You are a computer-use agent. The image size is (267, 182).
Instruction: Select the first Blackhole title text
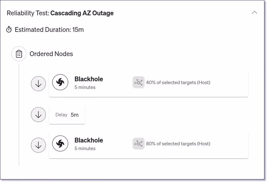89,79
